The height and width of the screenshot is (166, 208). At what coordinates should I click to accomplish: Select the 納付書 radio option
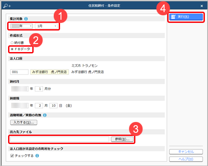point(17,43)
